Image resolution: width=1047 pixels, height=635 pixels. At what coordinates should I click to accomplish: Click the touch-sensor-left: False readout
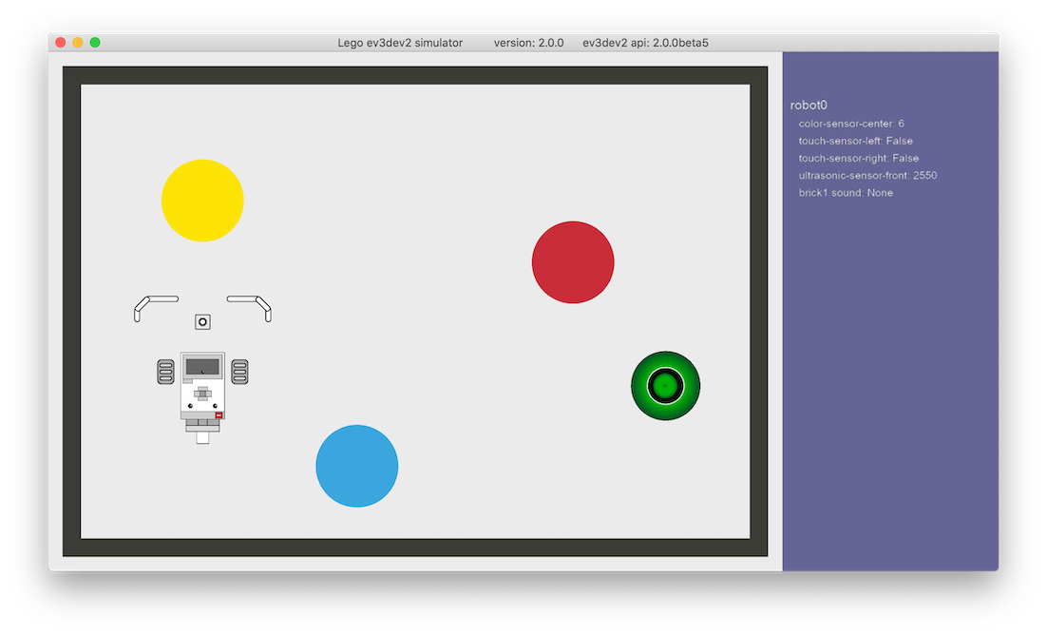click(x=855, y=141)
